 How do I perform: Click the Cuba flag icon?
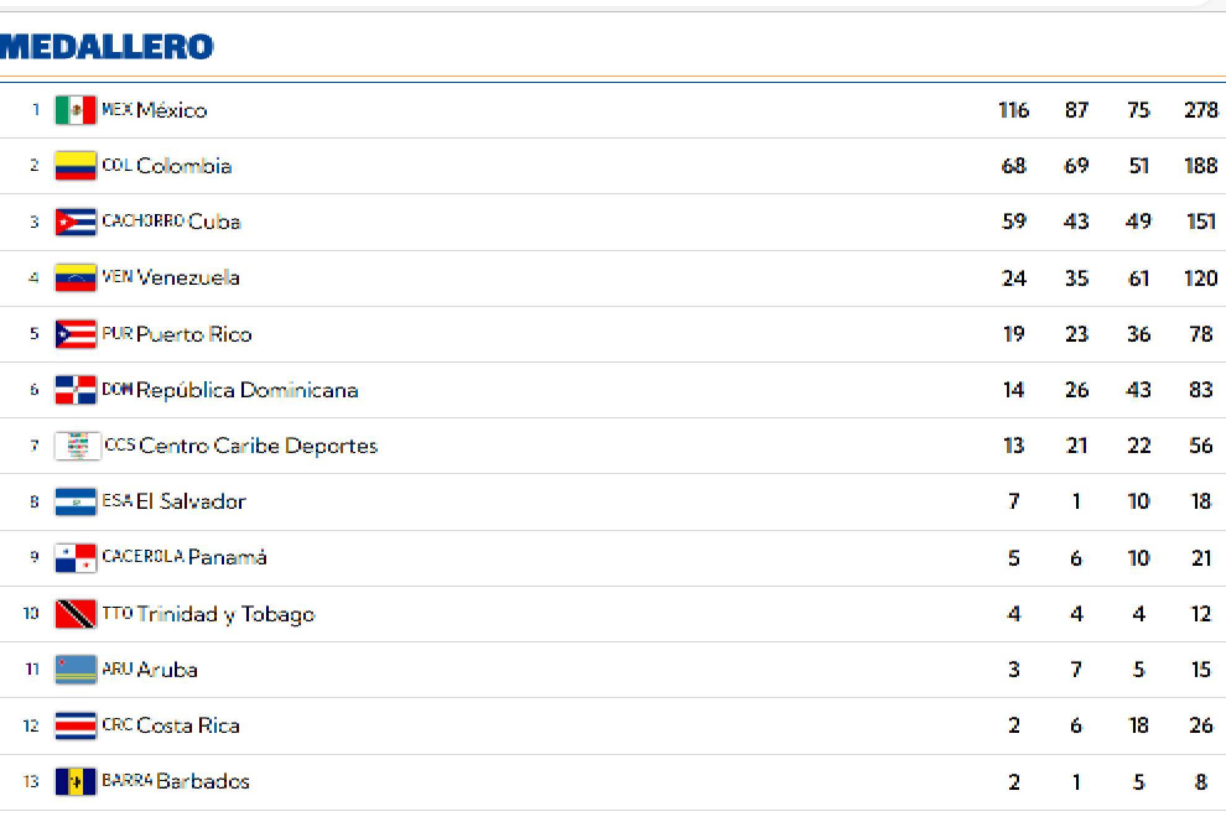pos(76,222)
